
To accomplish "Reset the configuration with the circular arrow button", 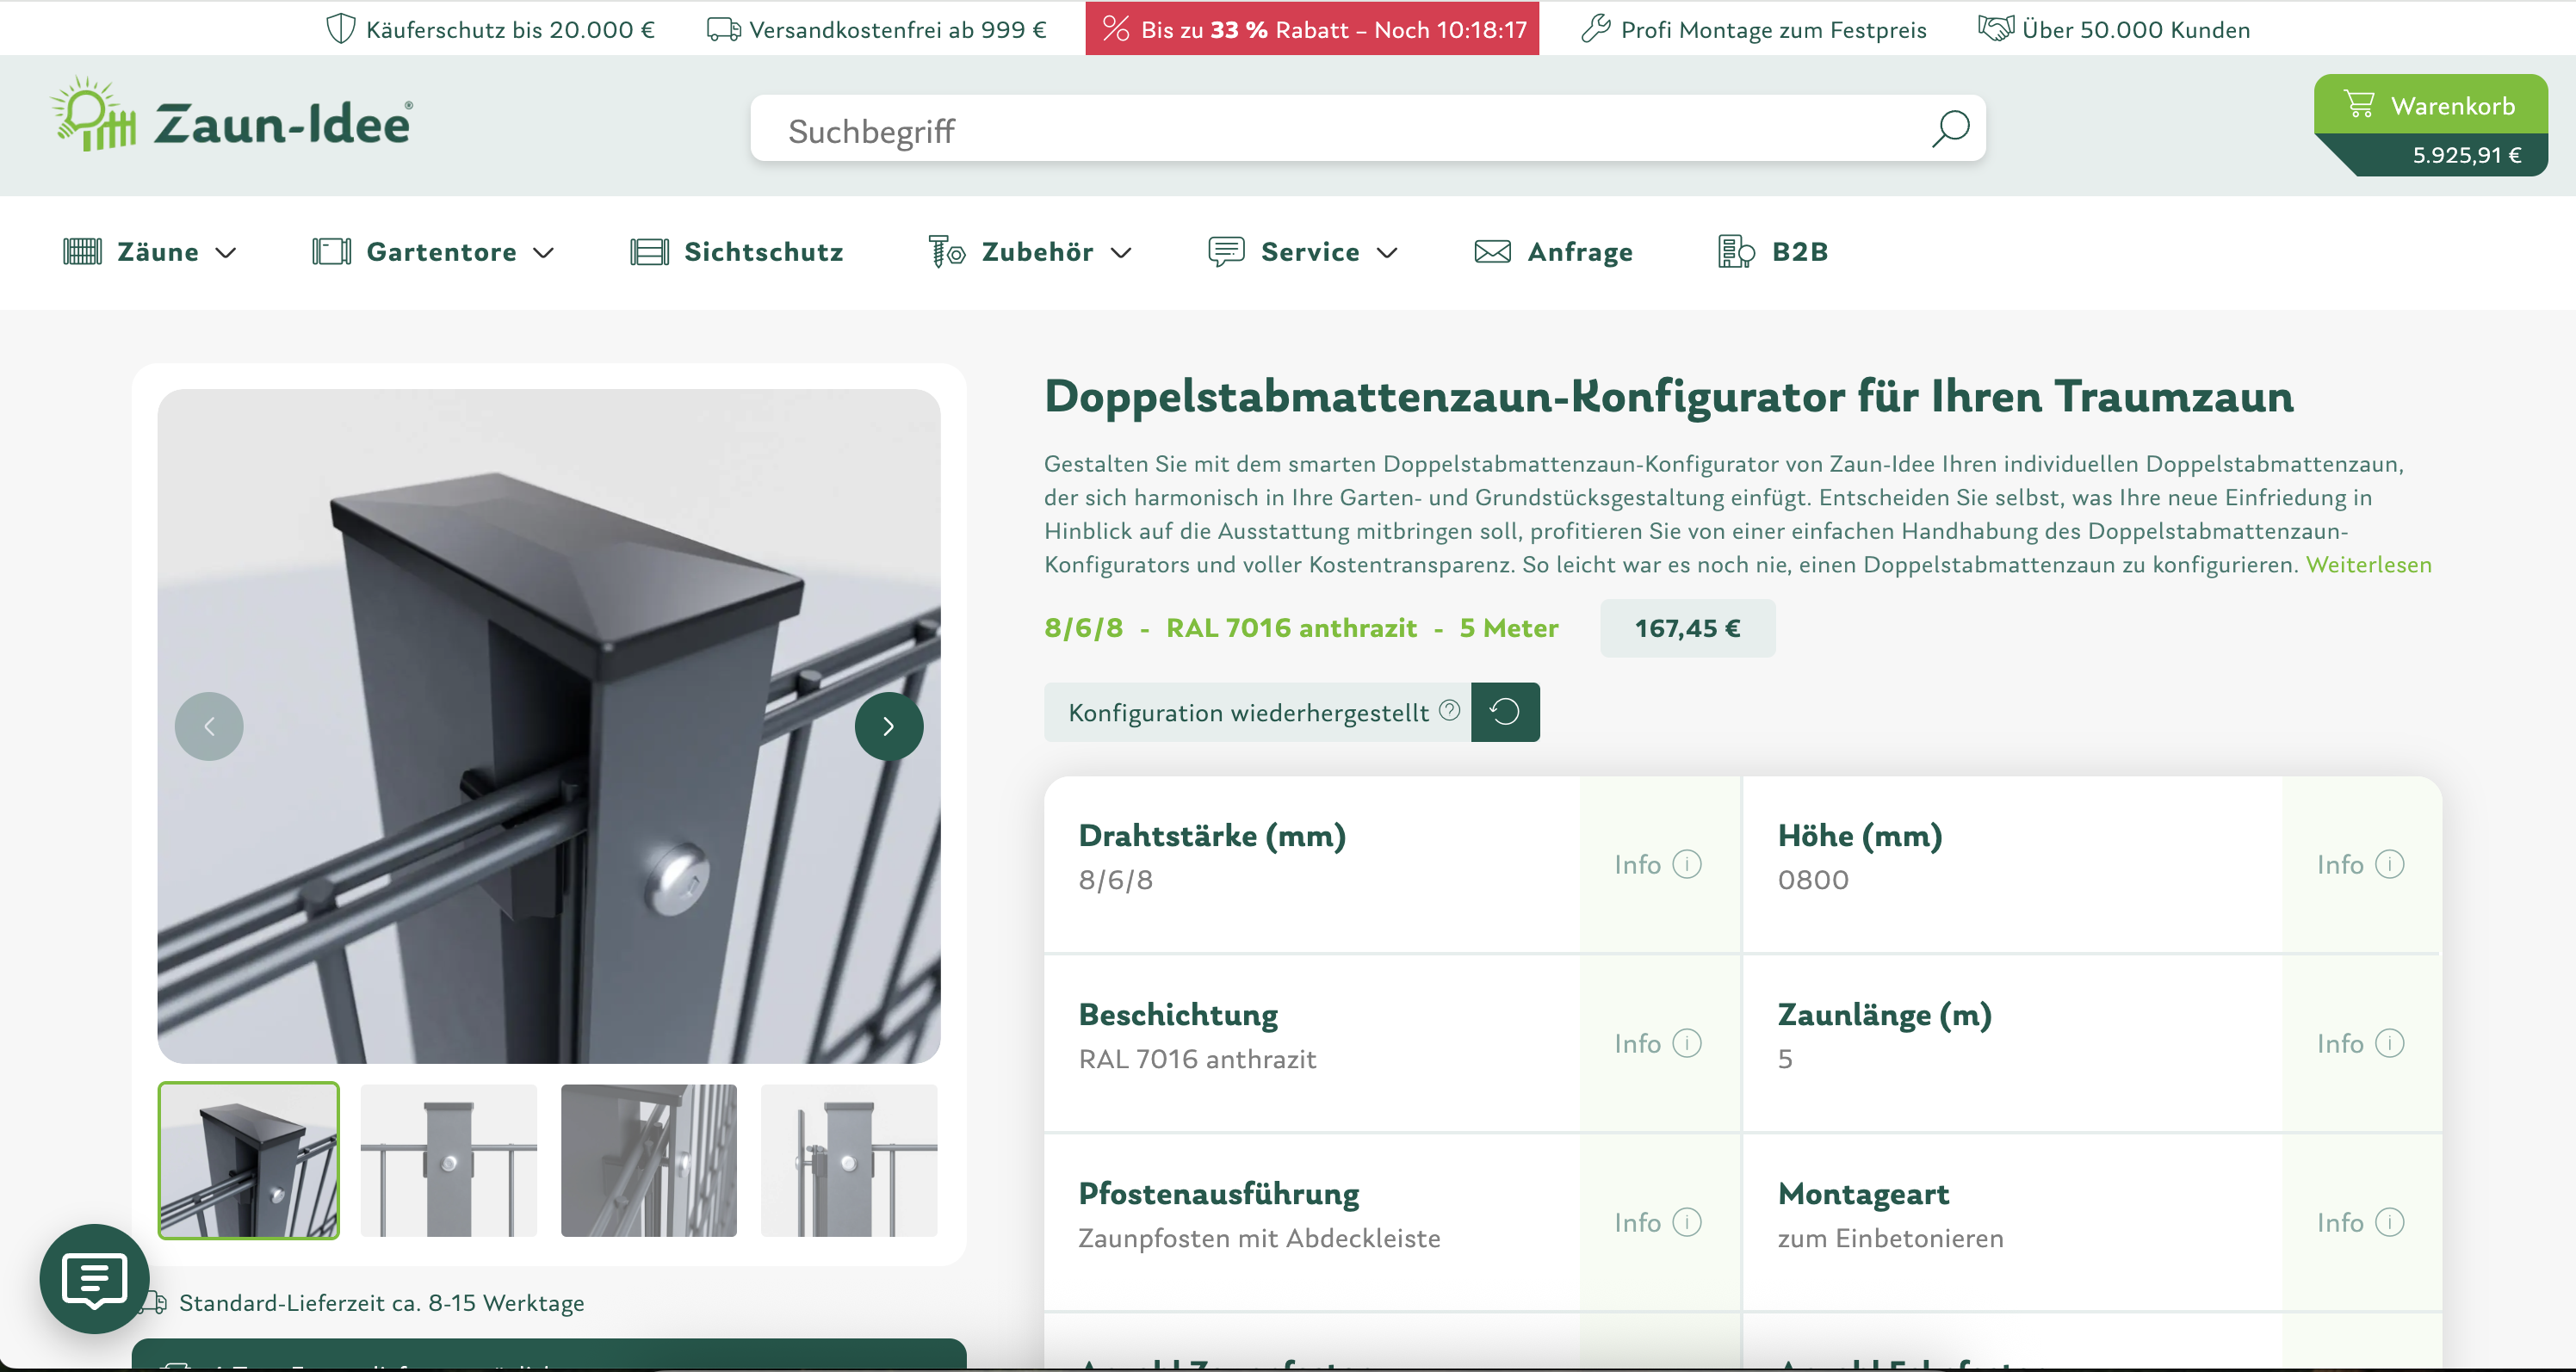I will coord(1506,711).
